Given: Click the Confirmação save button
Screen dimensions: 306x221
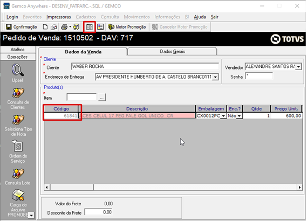Looking at the screenshot, I should click(22, 27).
